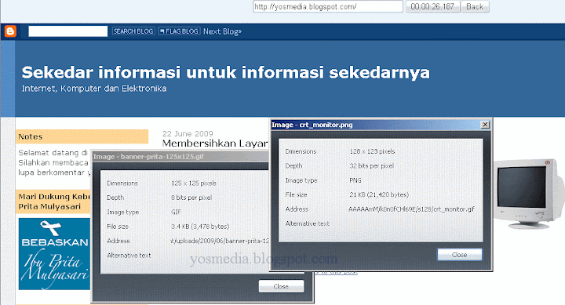Close the crt_monitor.png image dialog with X
565x305 pixels.
point(485,125)
